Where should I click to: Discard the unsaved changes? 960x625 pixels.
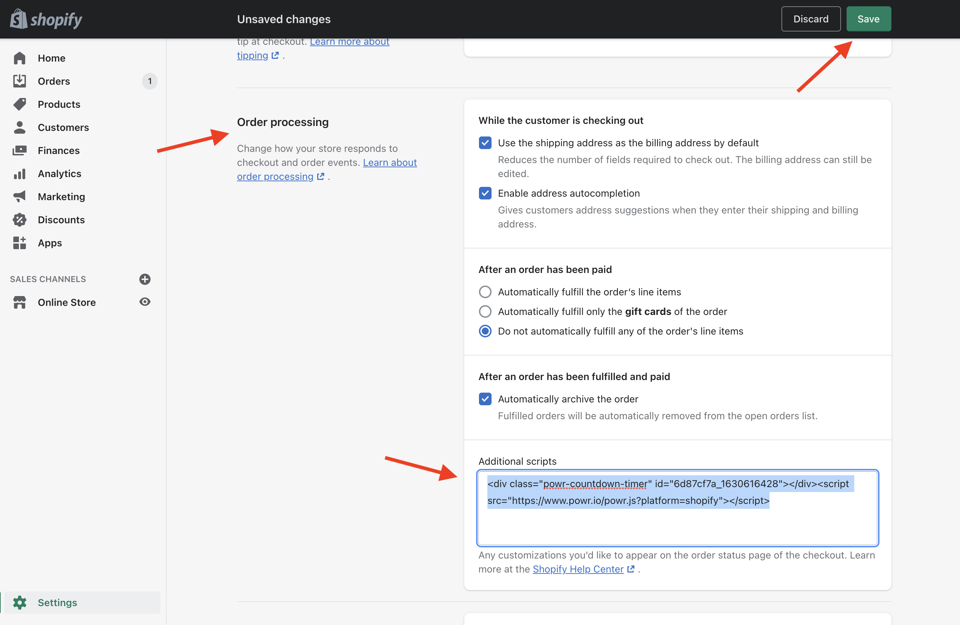click(811, 19)
